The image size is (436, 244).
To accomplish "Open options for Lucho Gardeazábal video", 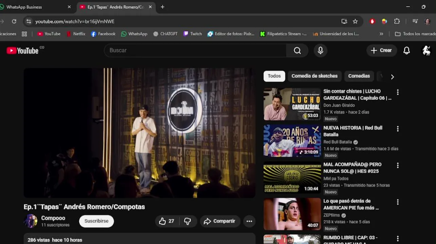I will tap(398, 92).
